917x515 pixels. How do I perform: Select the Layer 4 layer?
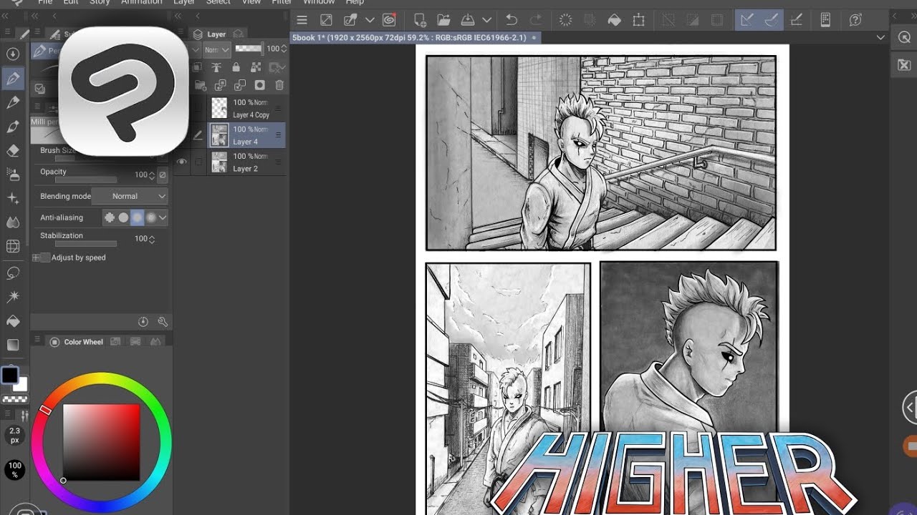click(x=247, y=135)
